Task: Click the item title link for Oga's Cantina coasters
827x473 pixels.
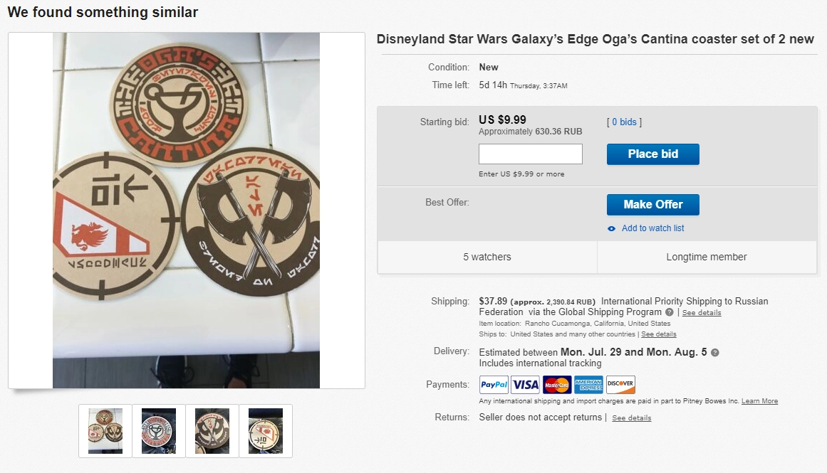Action: 595,39
